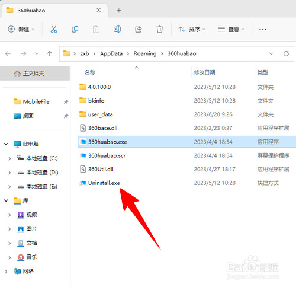Expand the address bar history dropdown
Viewport: 296px width, 287px height.
[x=271, y=53]
